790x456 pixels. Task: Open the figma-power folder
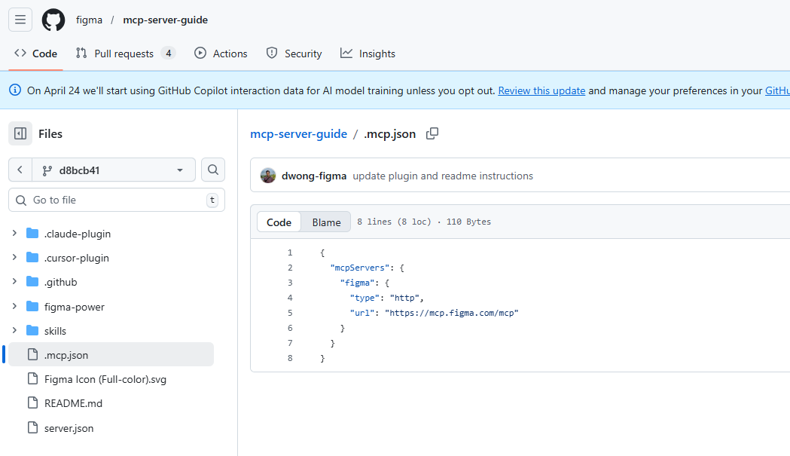click(74, 307)
